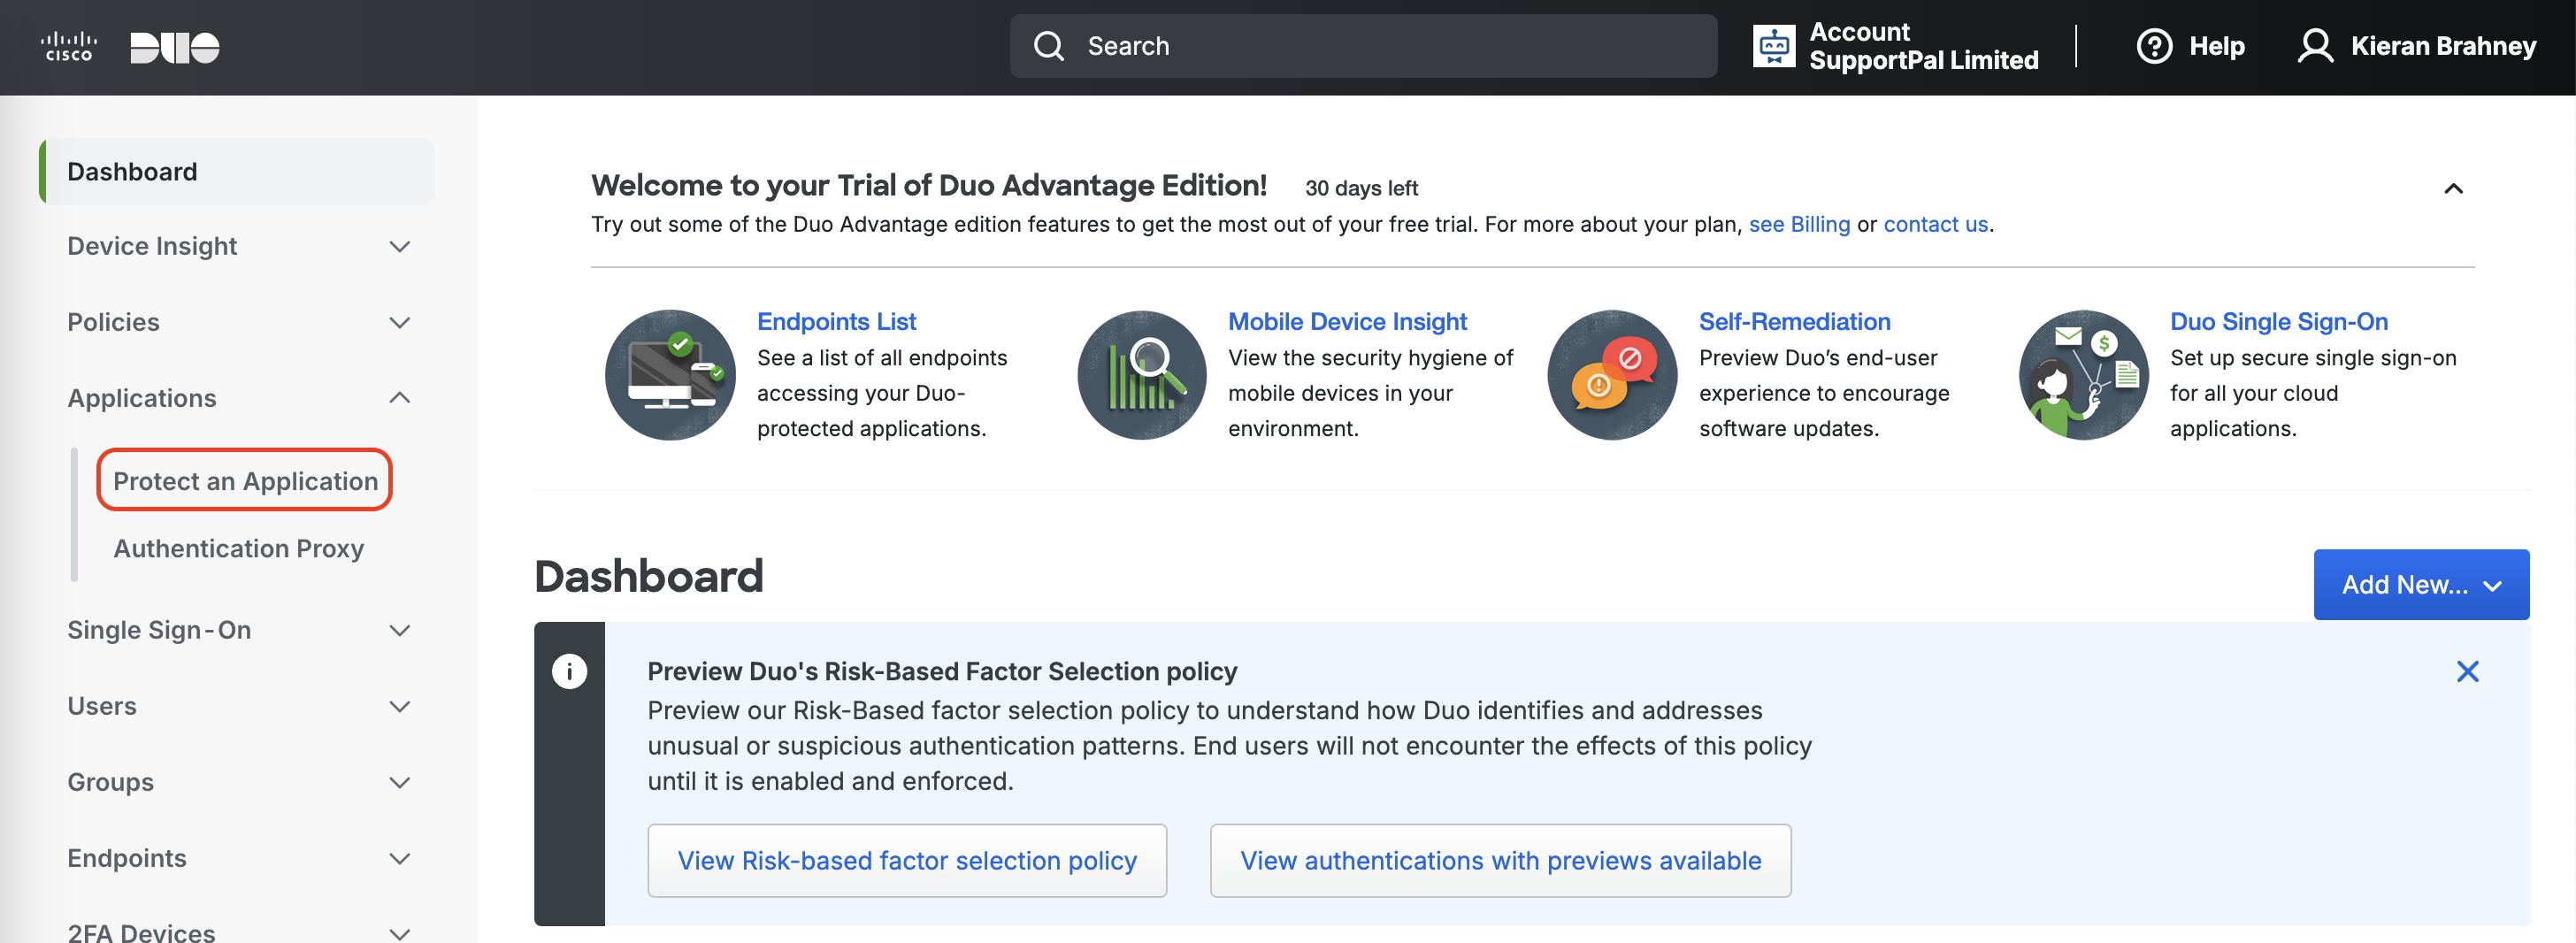Click the Duo Single Sign-On illustration

pos(2083,375)
